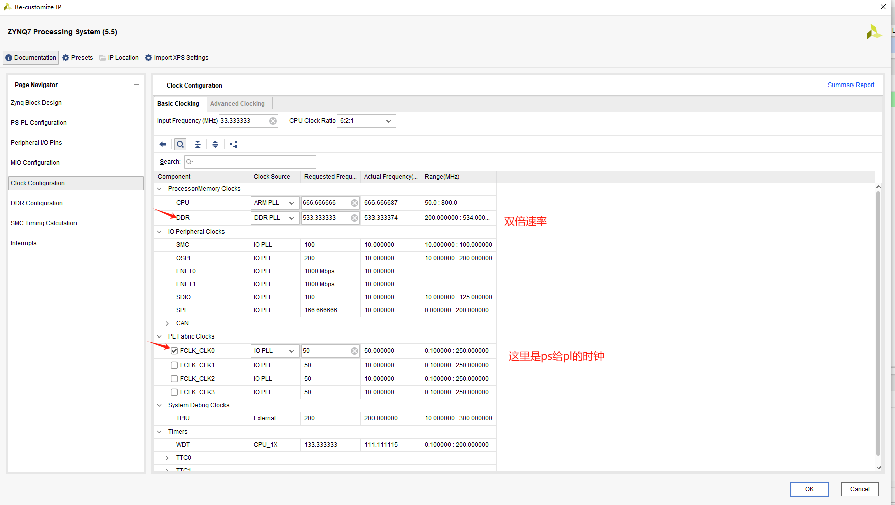This screenshot has height=505, width=895.
Task: Clear the CPU requested frequency value
Action: coord(354,203)
